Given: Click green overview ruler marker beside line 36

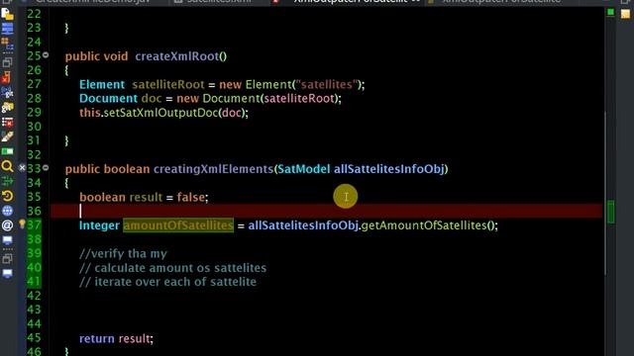Looking at the screenshot, I should tap(611, 212).
